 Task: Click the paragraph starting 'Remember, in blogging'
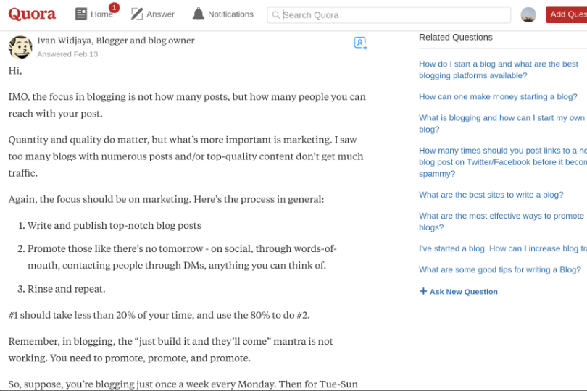click(170, 350)
